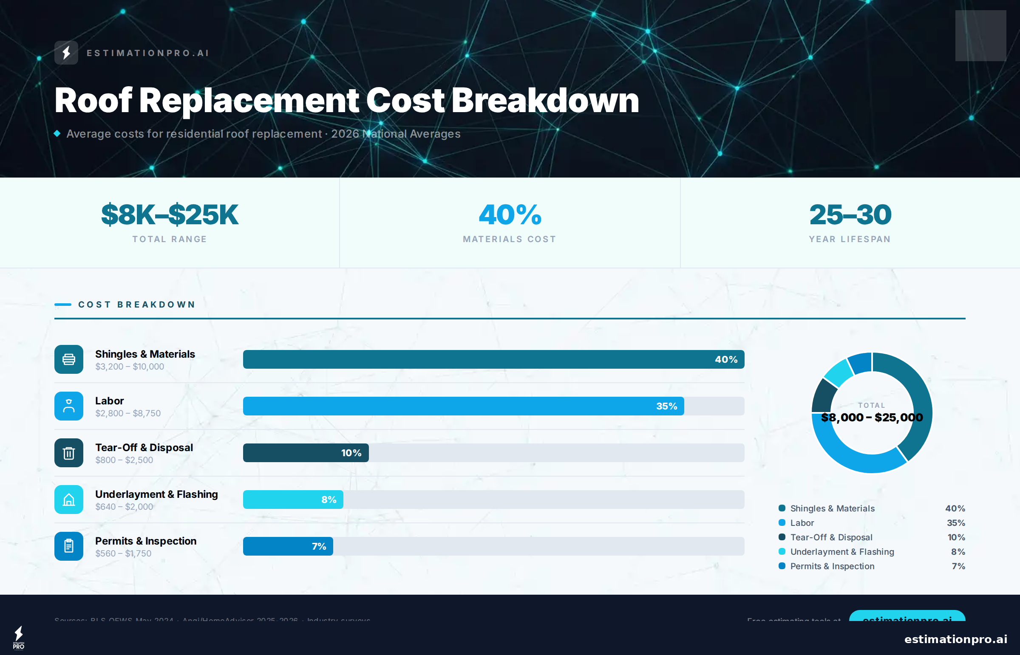Select the house icon for Underlayment & Flashing
The height and width of the screenshot is (655, 1020).
point(68,500)
